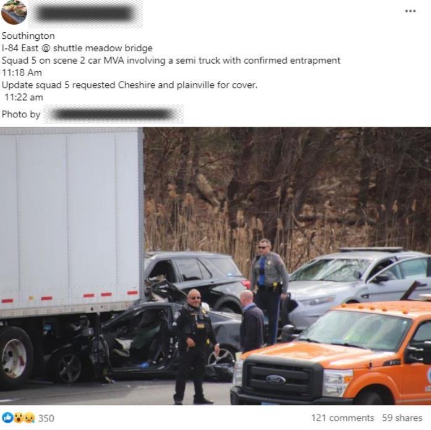Viewport: 431px width, 430px height.
Task: Open the 121 comments link
Action: pos(343,418)
